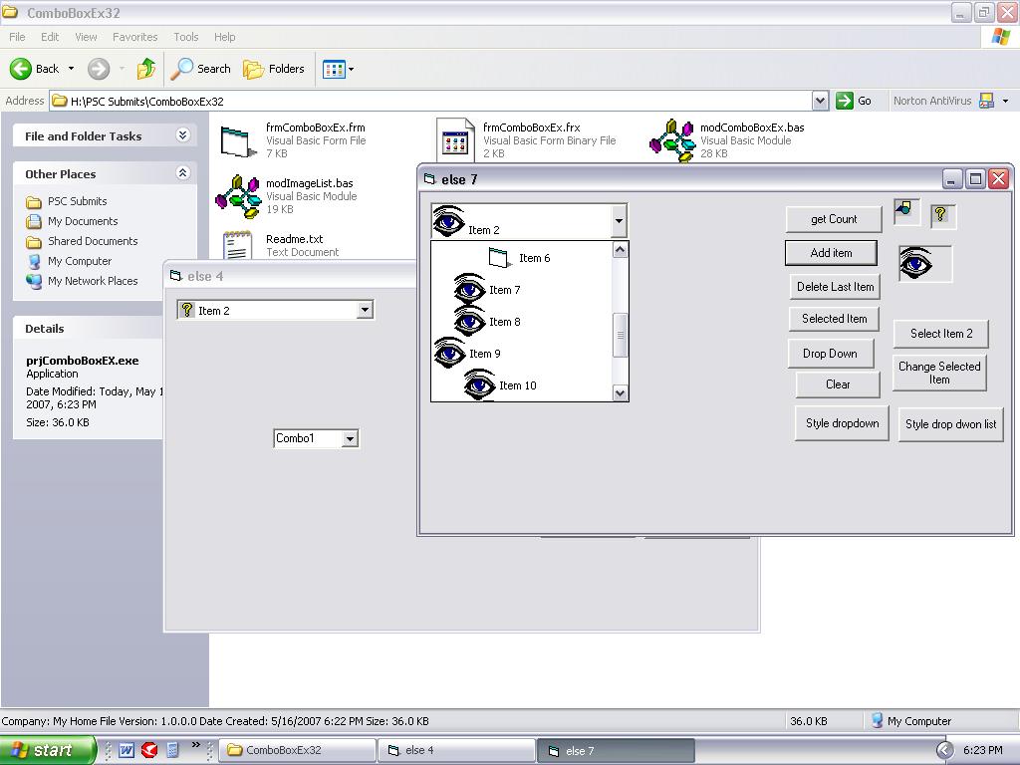Screen dimensions: 1020x765
Task: Click the Up folder icon
Action: pos(146,69)
